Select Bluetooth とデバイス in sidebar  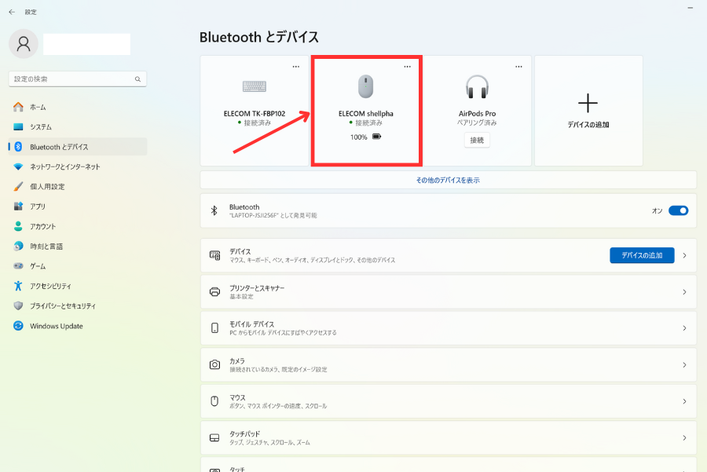click(78, 147)
